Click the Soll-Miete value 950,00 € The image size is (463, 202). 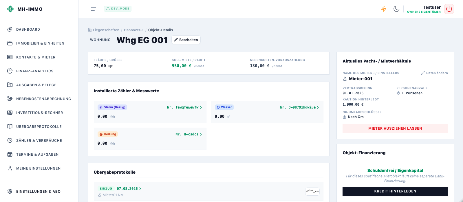pyautogui.click(x=182, y=66)
